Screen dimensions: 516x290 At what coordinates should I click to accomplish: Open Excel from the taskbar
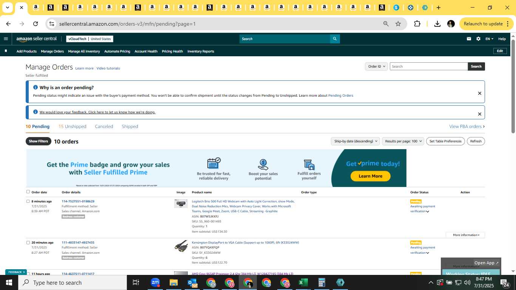coord(303,282)
